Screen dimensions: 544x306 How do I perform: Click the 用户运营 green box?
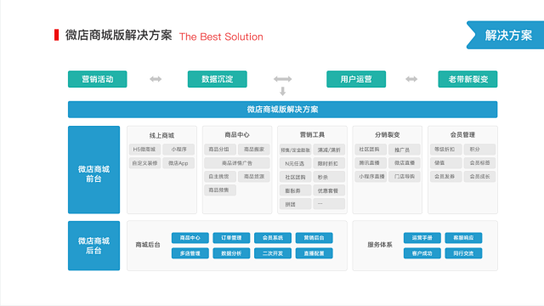click(x=356, y=79)
